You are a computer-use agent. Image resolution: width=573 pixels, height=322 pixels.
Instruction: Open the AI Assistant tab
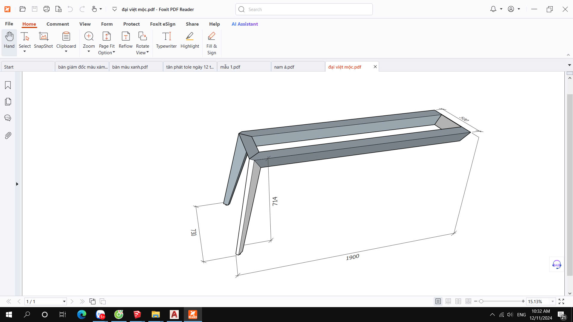pyautogui.click(x=244, y=24)
